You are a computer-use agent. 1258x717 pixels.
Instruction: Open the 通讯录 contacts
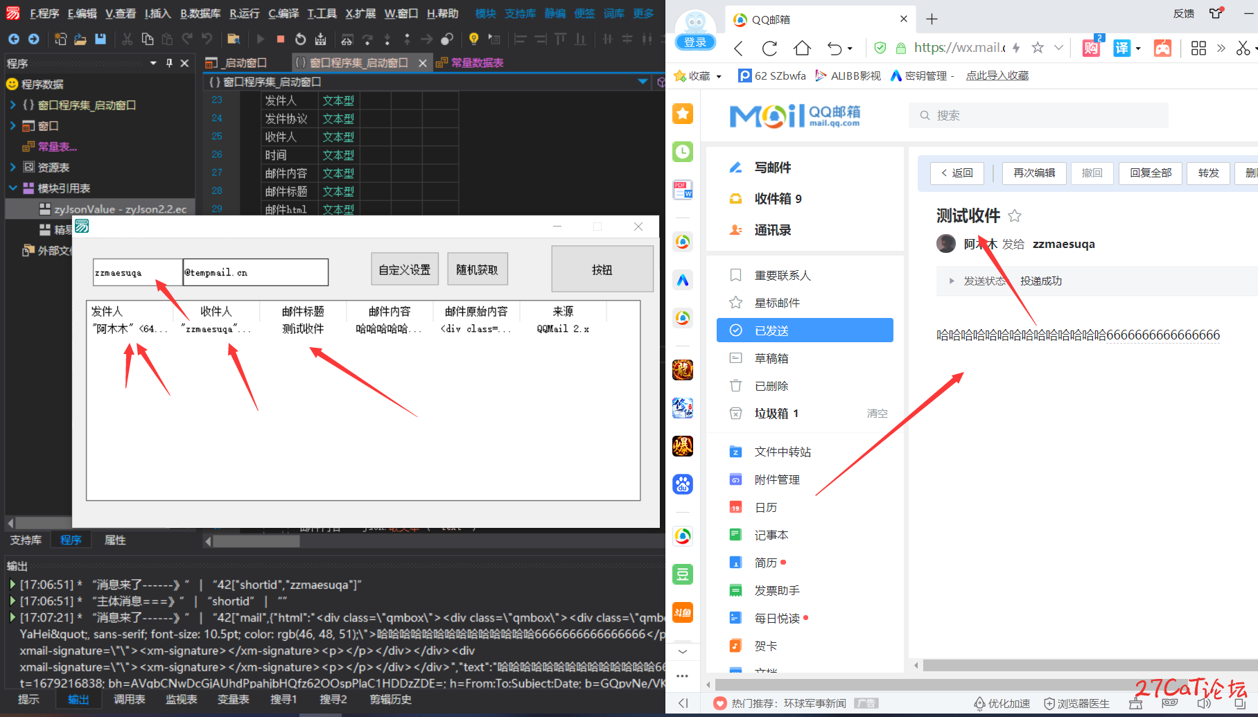(773, 230)
